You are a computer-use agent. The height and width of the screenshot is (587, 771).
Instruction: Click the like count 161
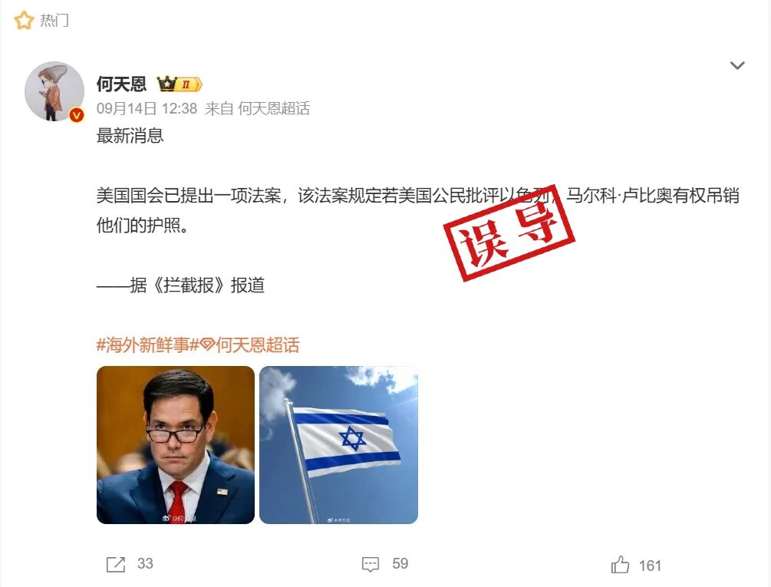pyautogui.click(x=650, y=566)
